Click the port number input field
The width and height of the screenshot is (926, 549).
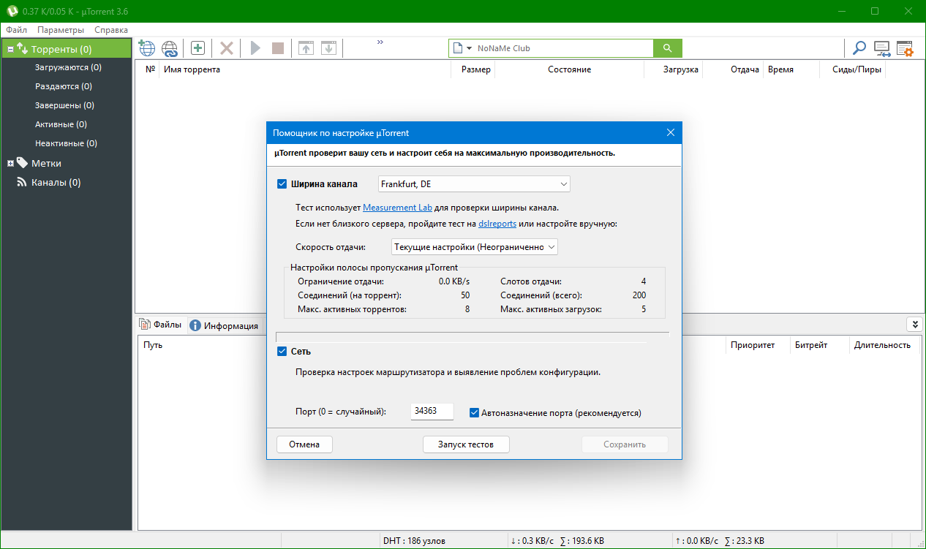click(432, 412)
